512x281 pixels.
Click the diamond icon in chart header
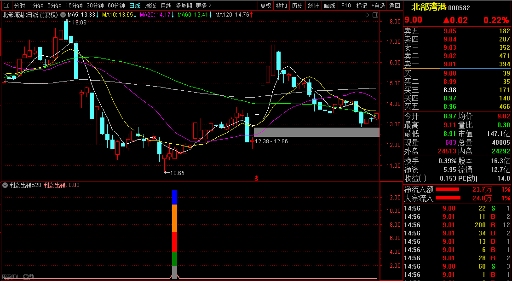click(x=367, y=15)
